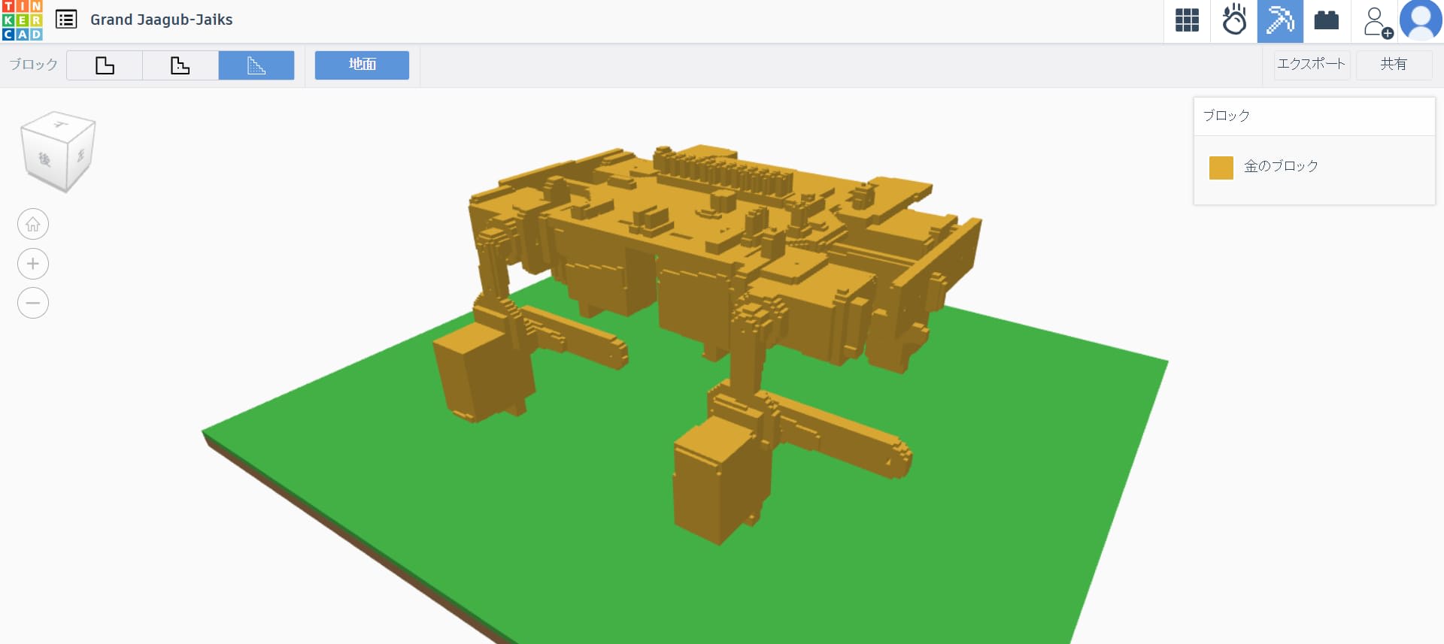The height and width of the screenshot is (644, 1444).
Task: Switch to Bricks mode icon
Action: [x=1326, y=20]
